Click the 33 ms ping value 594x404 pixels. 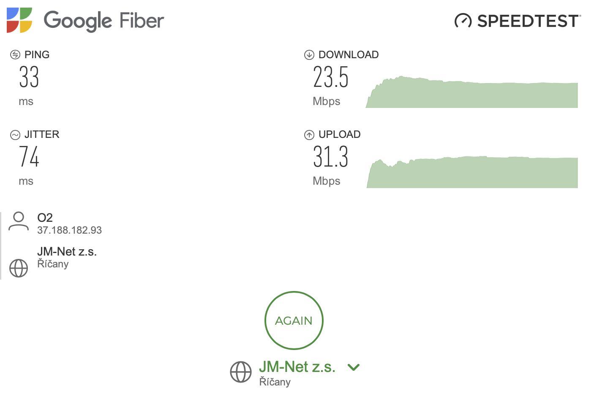29,78
